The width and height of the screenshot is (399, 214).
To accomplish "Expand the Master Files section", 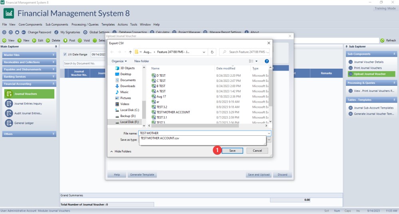I will pos(54,55).
